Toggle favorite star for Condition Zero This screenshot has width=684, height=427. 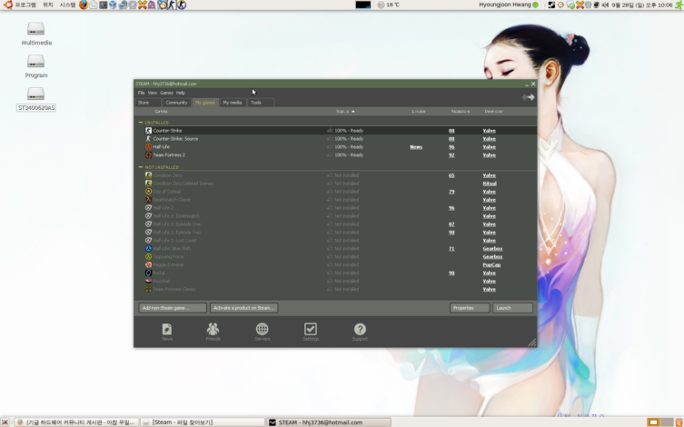click(330, 175)
